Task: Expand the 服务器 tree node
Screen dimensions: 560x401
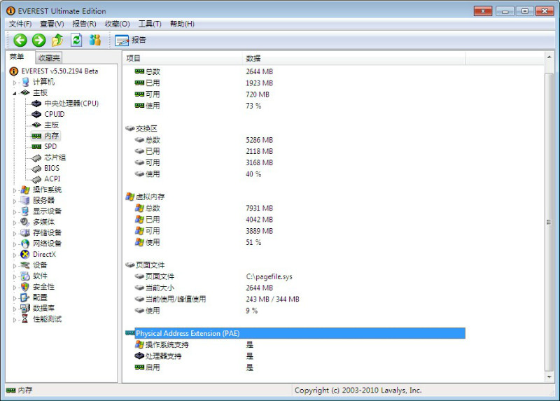Action: [x=15, y=201]
